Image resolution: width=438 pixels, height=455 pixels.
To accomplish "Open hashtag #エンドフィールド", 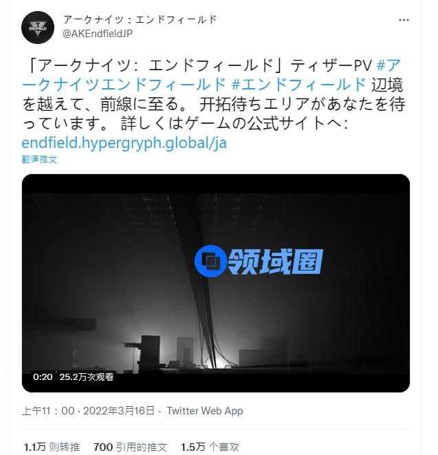I will tap(299, 85).
